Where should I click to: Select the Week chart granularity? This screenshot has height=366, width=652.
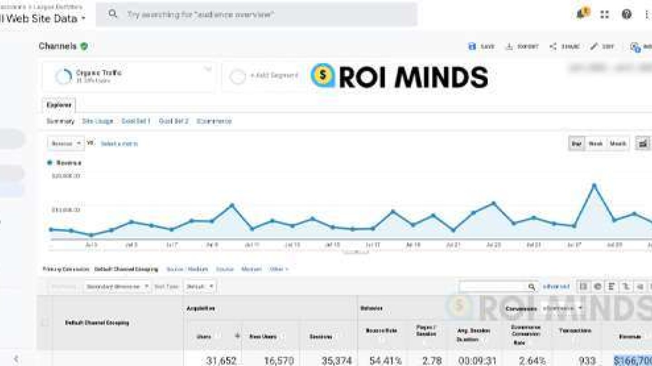(x=595, y=144)
